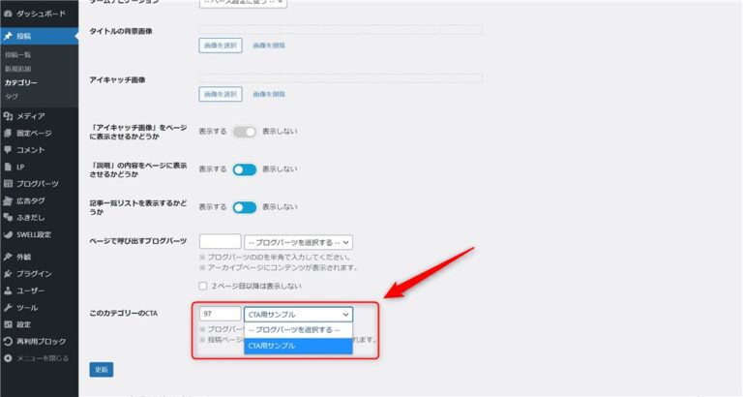743x397 pixels.
Task: Open 投稿一覧 in the posts submenu
Action: (18, 55)
